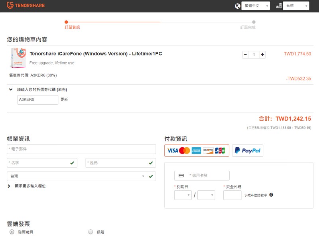This screenshot has height=238, width=319.
Task: Click the 電子郵件 email field
Action: (x=81, y=149)
